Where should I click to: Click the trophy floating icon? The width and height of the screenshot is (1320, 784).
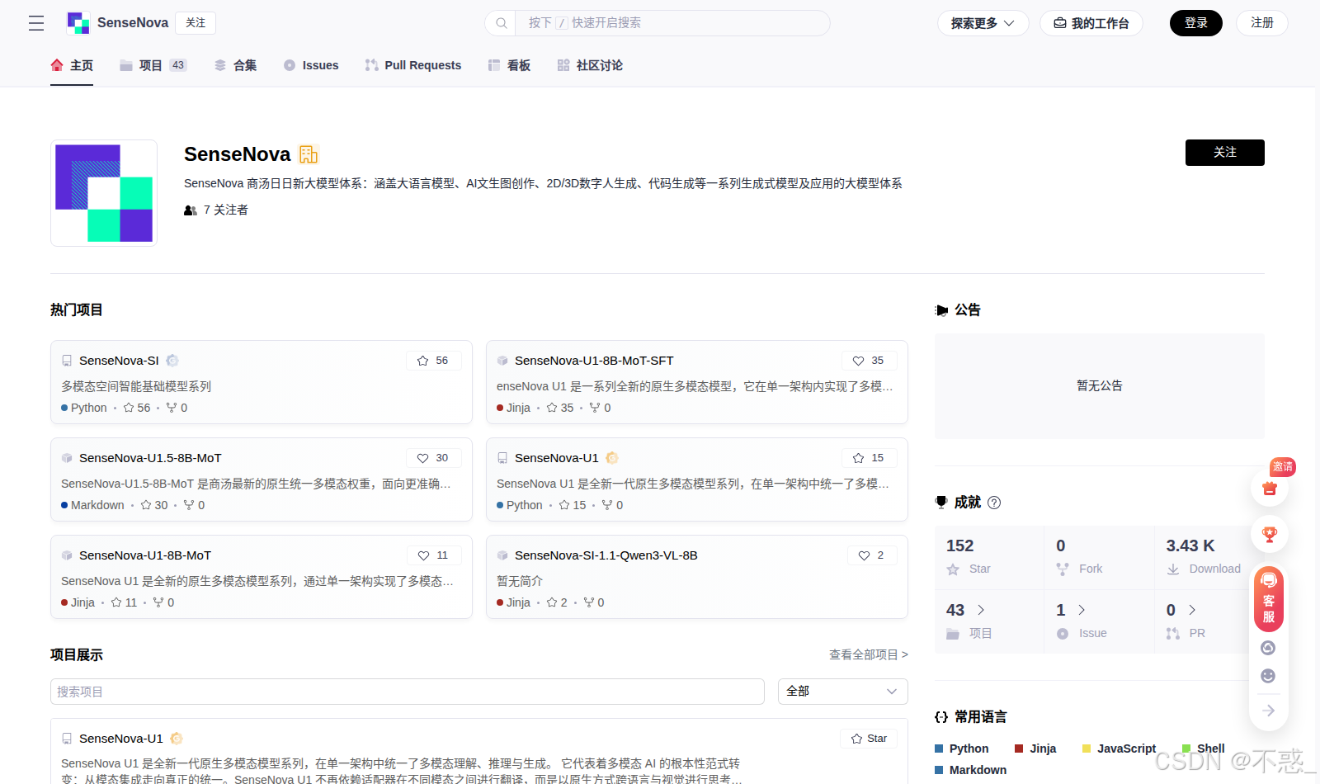1270,534
